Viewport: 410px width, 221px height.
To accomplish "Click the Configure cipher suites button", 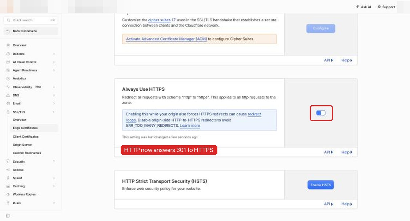I will pos(321,28).
